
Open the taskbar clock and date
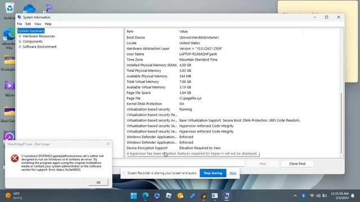click(340, 196)
